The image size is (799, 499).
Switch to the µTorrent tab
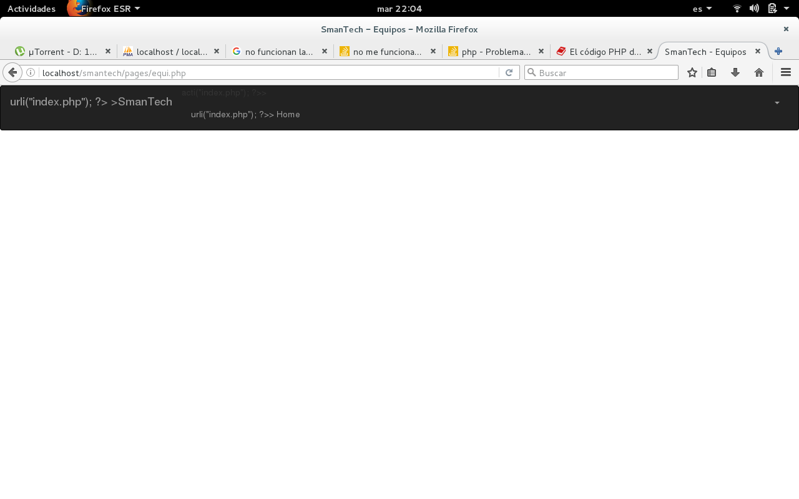pyautogui.click(x=62, y=52)
